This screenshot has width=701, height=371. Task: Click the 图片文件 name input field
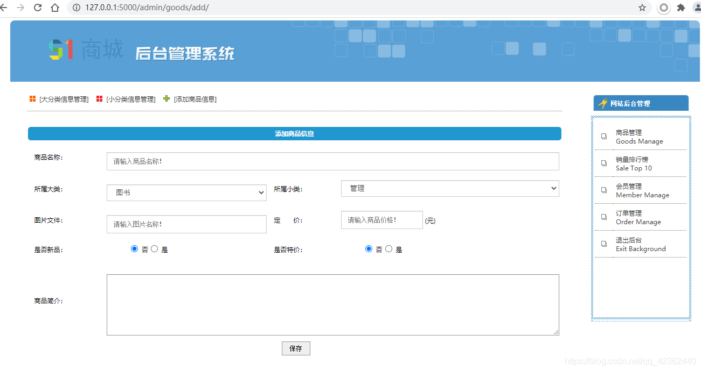point(186,224)
